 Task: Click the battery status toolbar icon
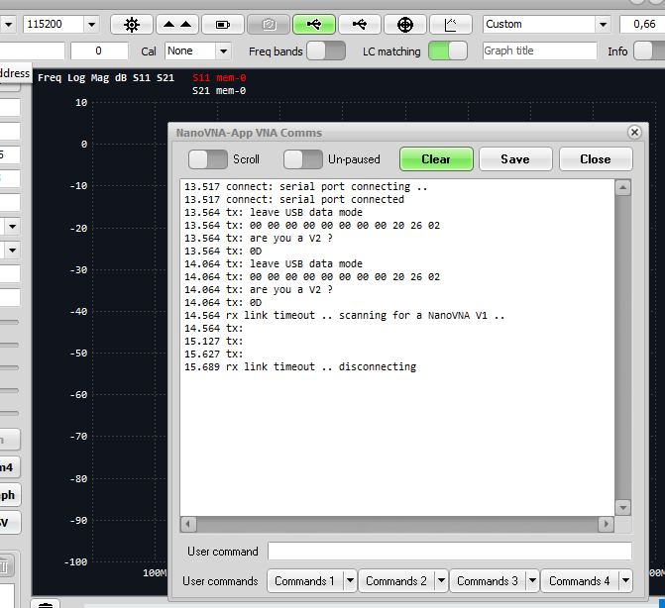pos(223,25)
